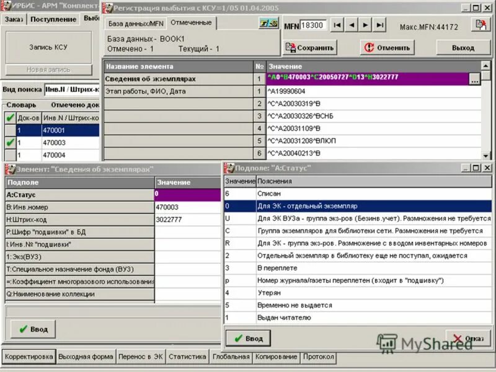Select value ^C^A20030326^ВСНБ
The image size is (496, 372).
373,116
